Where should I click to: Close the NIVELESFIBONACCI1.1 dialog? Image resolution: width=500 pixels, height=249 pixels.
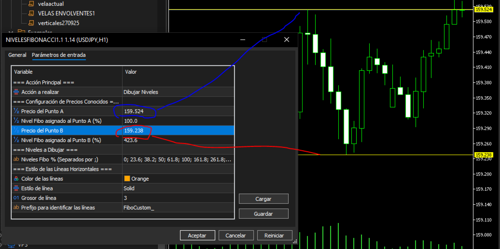pyautogui.click(x=286, y=39)
